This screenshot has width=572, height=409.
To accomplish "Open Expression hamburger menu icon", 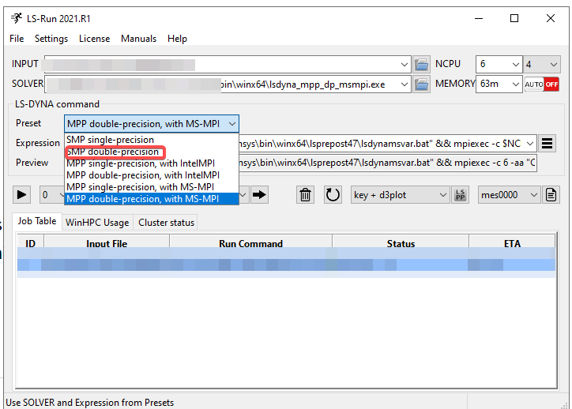I will coord(547,143).
